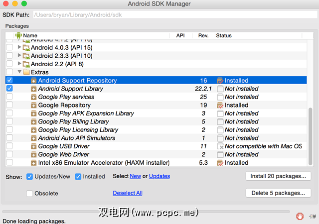Uncheck the Android Support Library checkbox
The width and height of the screenshot is (319, 224).
click(x=9, y=89)
